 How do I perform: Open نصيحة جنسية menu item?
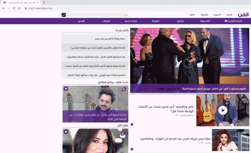[131, 21]
